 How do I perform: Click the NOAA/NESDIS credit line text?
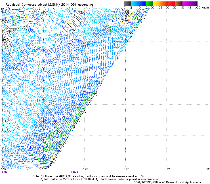167,182
